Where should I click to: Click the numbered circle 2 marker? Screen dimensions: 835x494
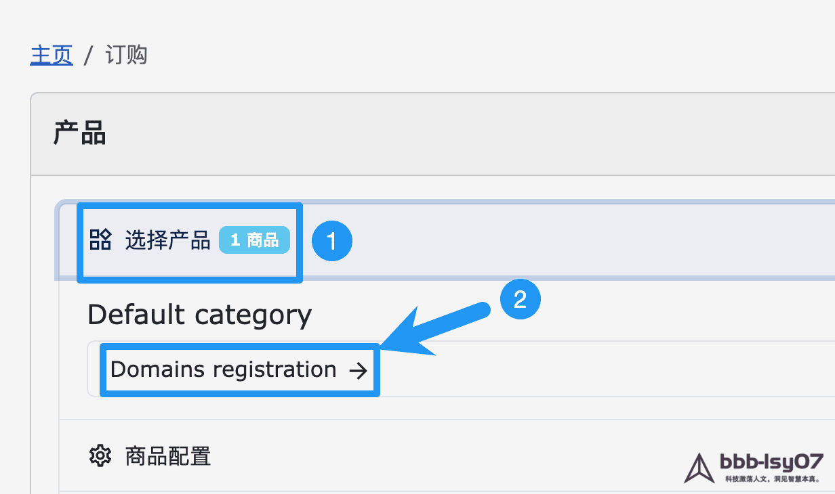pyautogui.click(x=520, y=299)
